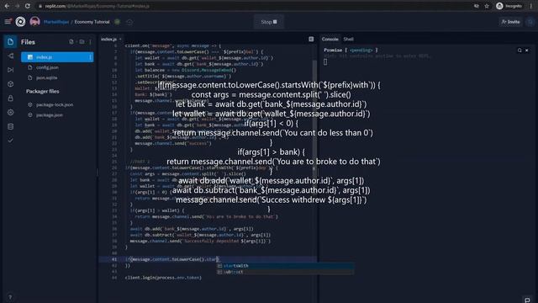Select index.js in the file tree
The height and width of the screenshot is (303, 538).
pos(57,57)
